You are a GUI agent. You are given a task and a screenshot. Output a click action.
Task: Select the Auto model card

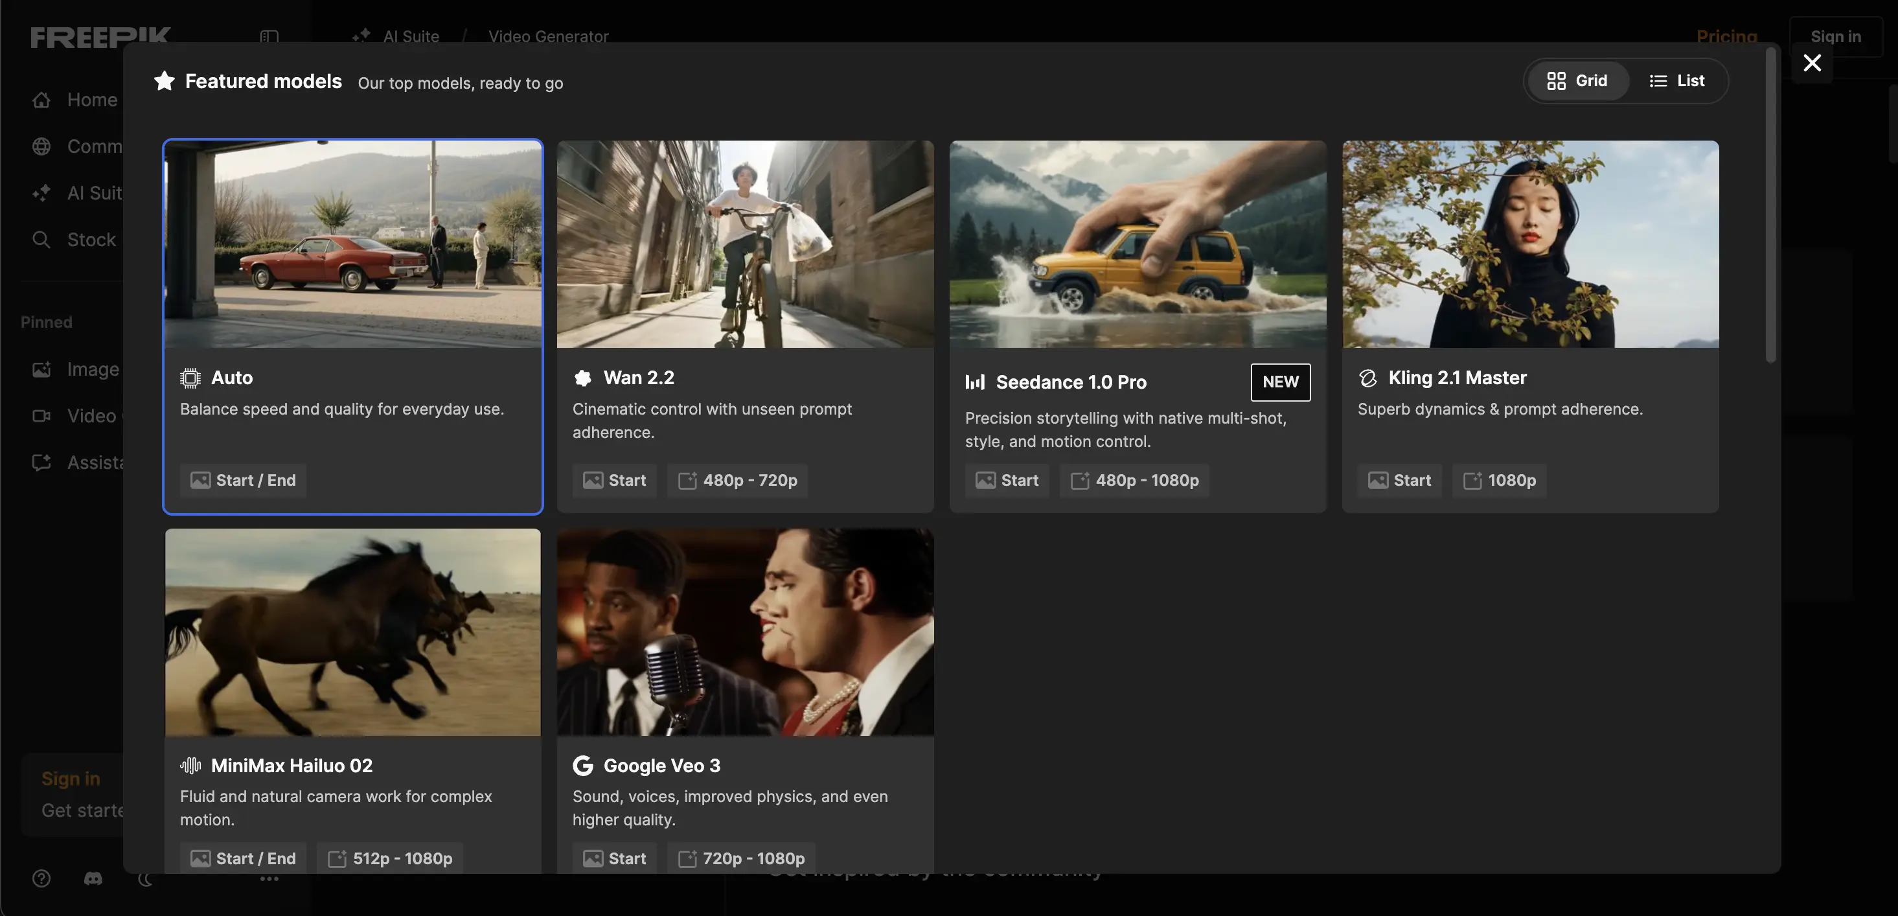click(352, 326)
